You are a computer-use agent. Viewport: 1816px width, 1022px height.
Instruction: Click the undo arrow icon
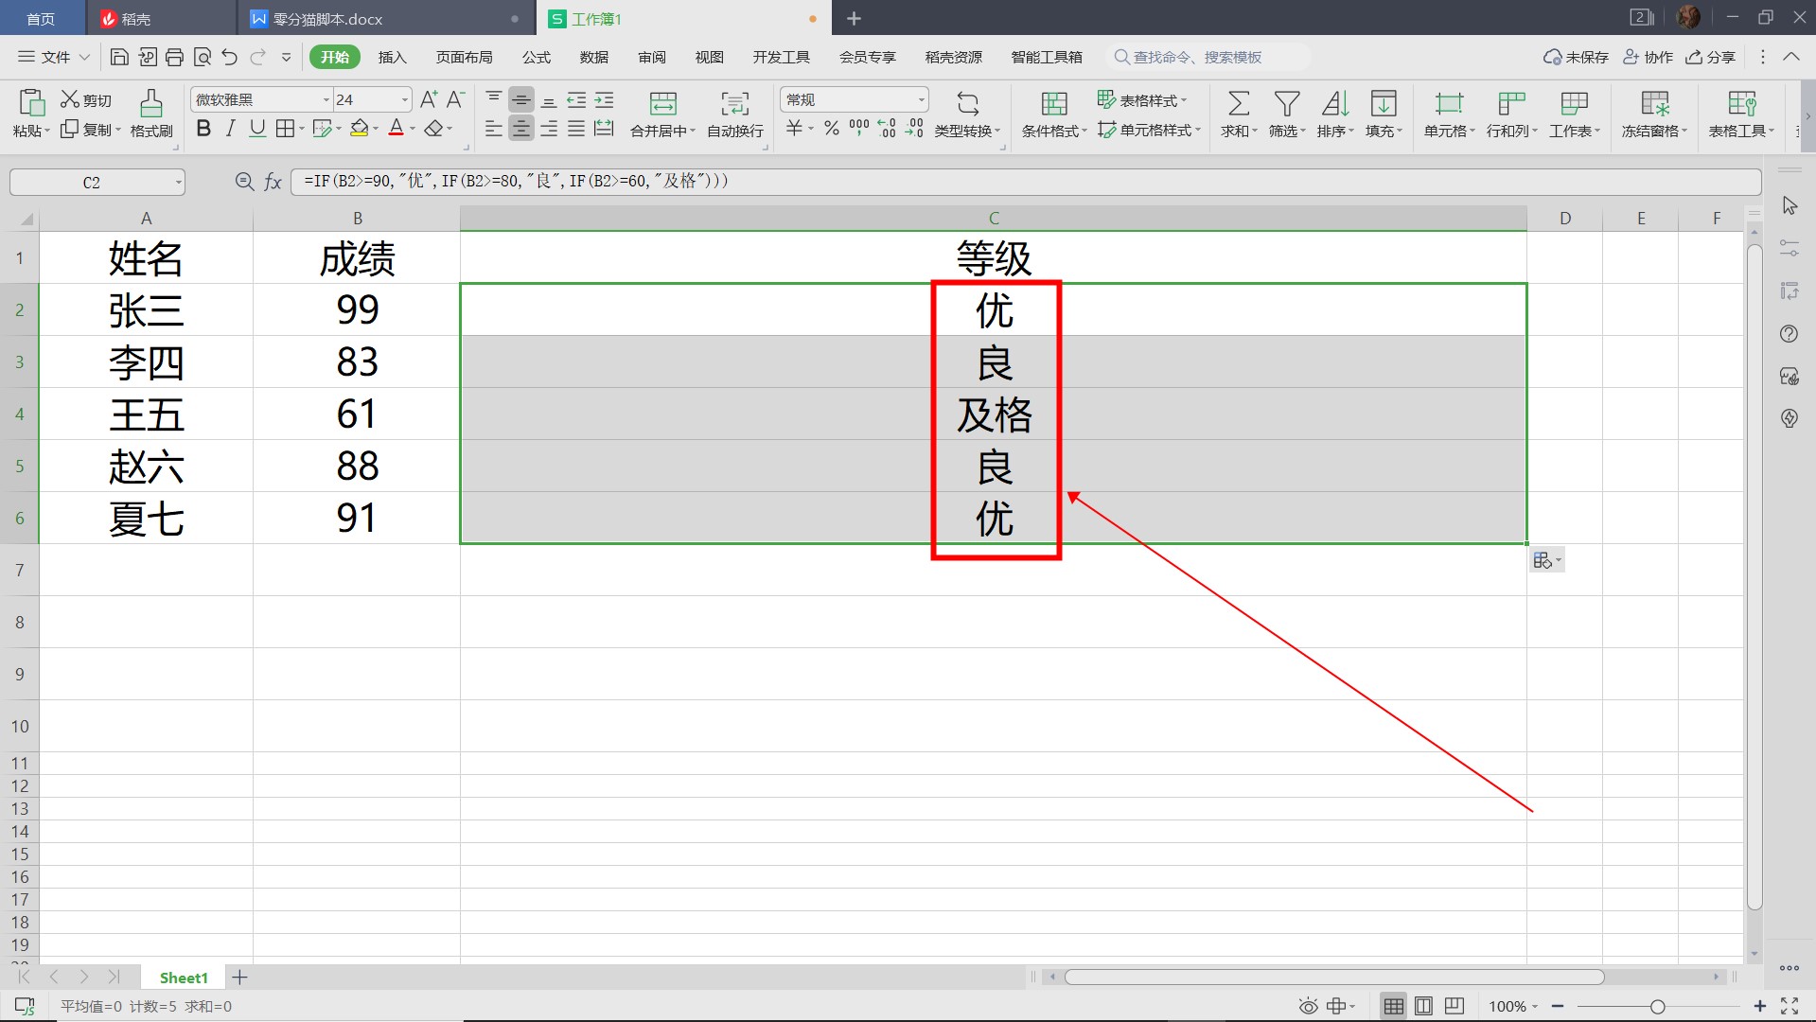click(229, 58)
